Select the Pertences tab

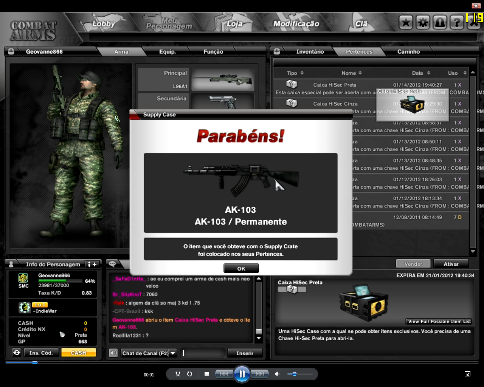click(x=359, y=52)
